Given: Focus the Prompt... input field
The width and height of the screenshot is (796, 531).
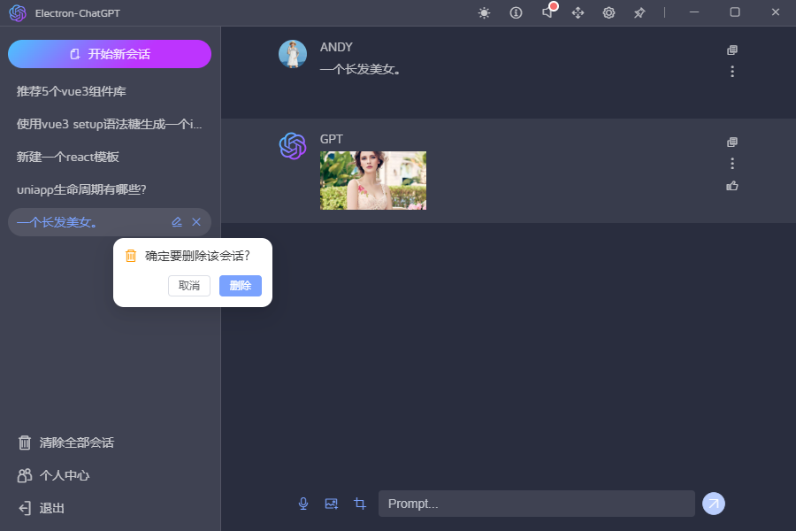Looking at the screenshot, I should pyautogui.click(x=537, y=504).
